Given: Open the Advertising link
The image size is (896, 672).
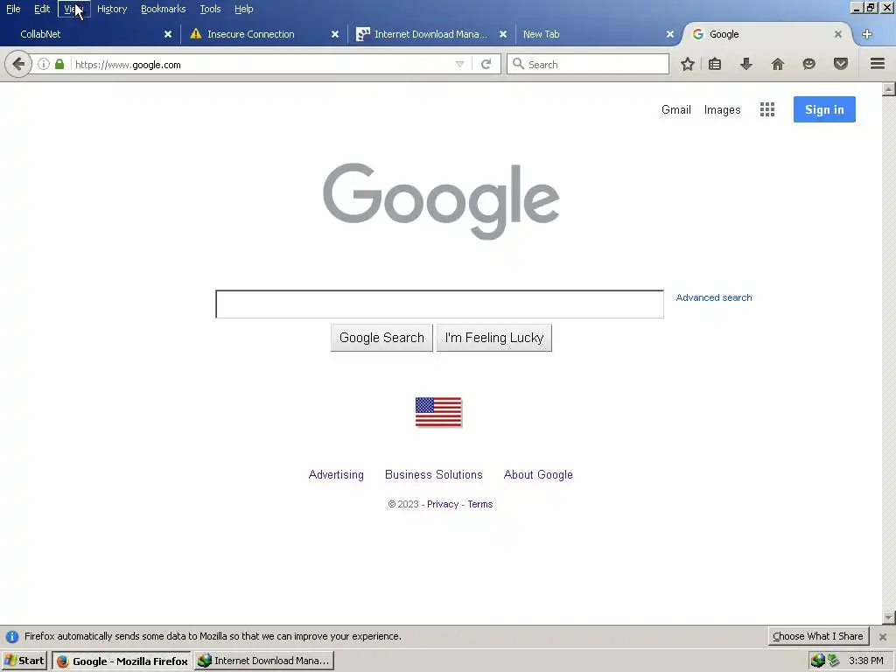Looking at the screenshot, I should (336, 475).
